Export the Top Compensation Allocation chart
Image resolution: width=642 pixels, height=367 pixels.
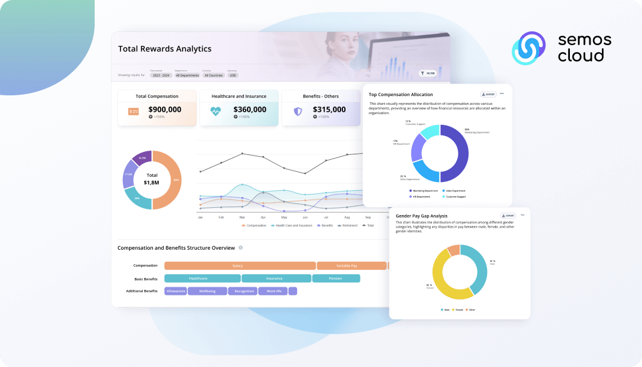click(x=488, y=94)
